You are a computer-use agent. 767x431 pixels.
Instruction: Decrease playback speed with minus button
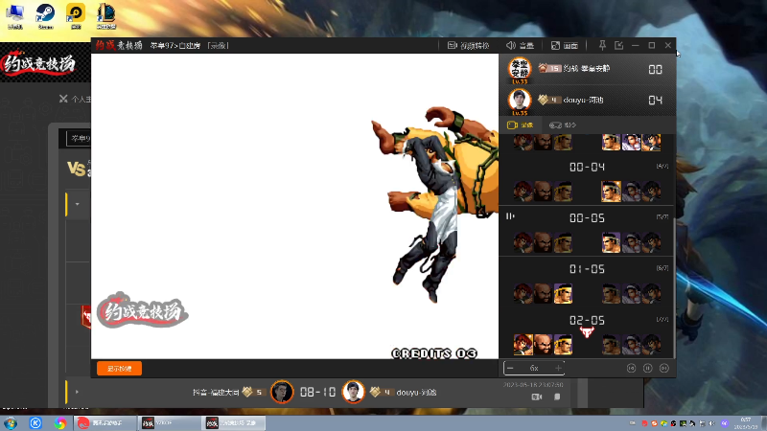[x=510, y=368]
